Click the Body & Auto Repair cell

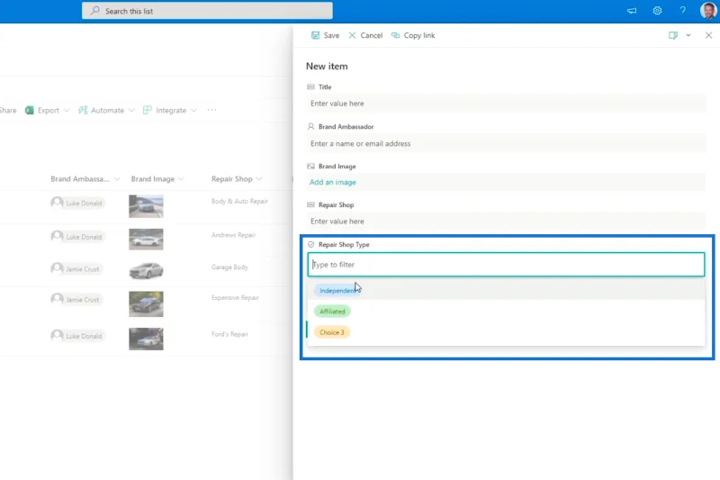(239, 201)
